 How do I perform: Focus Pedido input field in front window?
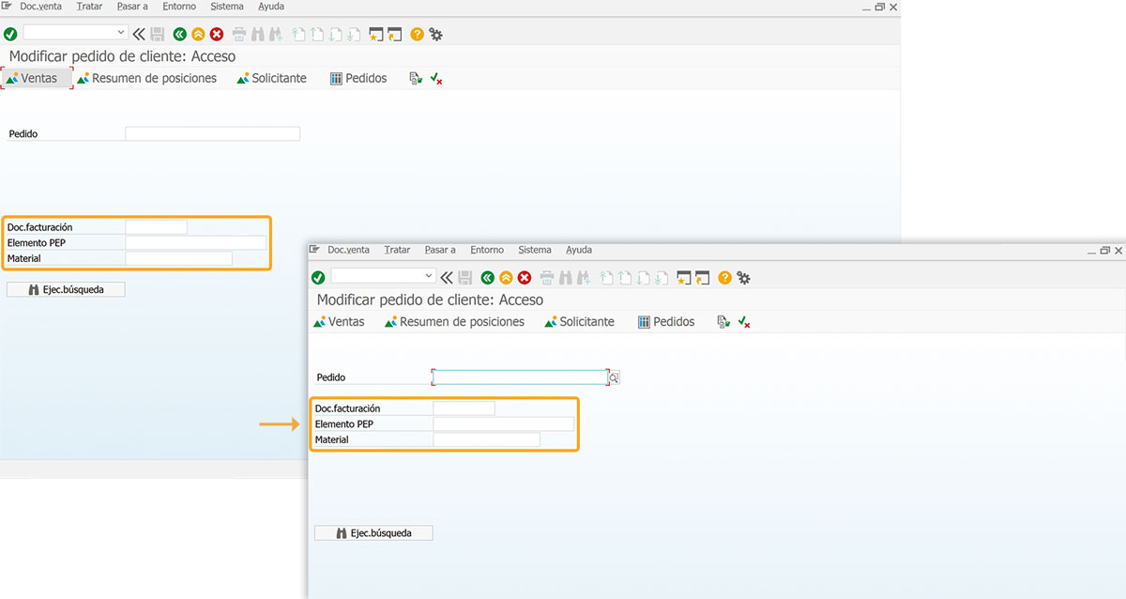click(x=521, y=377)
